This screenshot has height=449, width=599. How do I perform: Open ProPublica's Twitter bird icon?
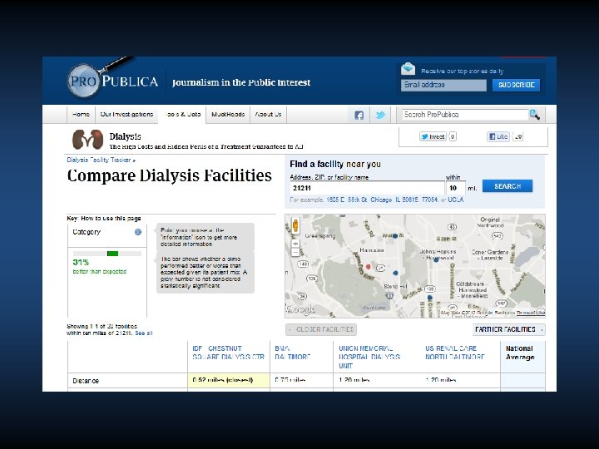380,115
